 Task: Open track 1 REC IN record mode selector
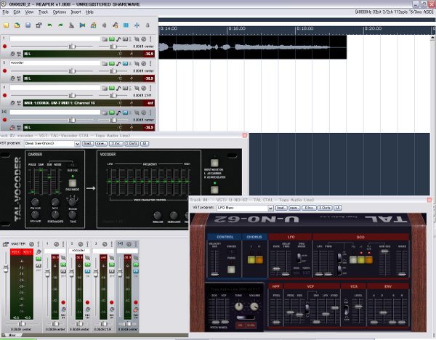(19, 54)
